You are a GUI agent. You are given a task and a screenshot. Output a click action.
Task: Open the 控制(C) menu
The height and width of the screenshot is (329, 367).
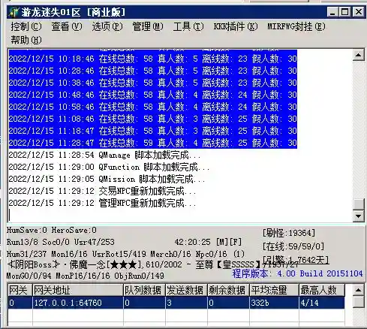(26, 26)
